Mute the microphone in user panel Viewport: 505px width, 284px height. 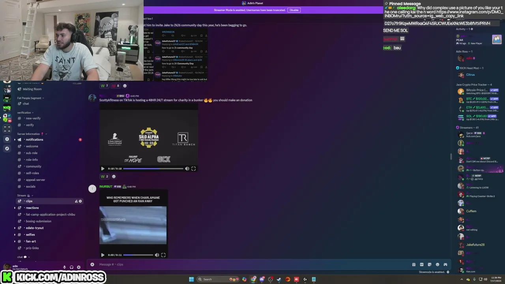(64, 267)
